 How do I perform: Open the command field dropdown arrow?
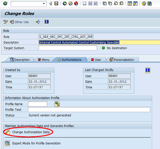click(x=44, y=4)
